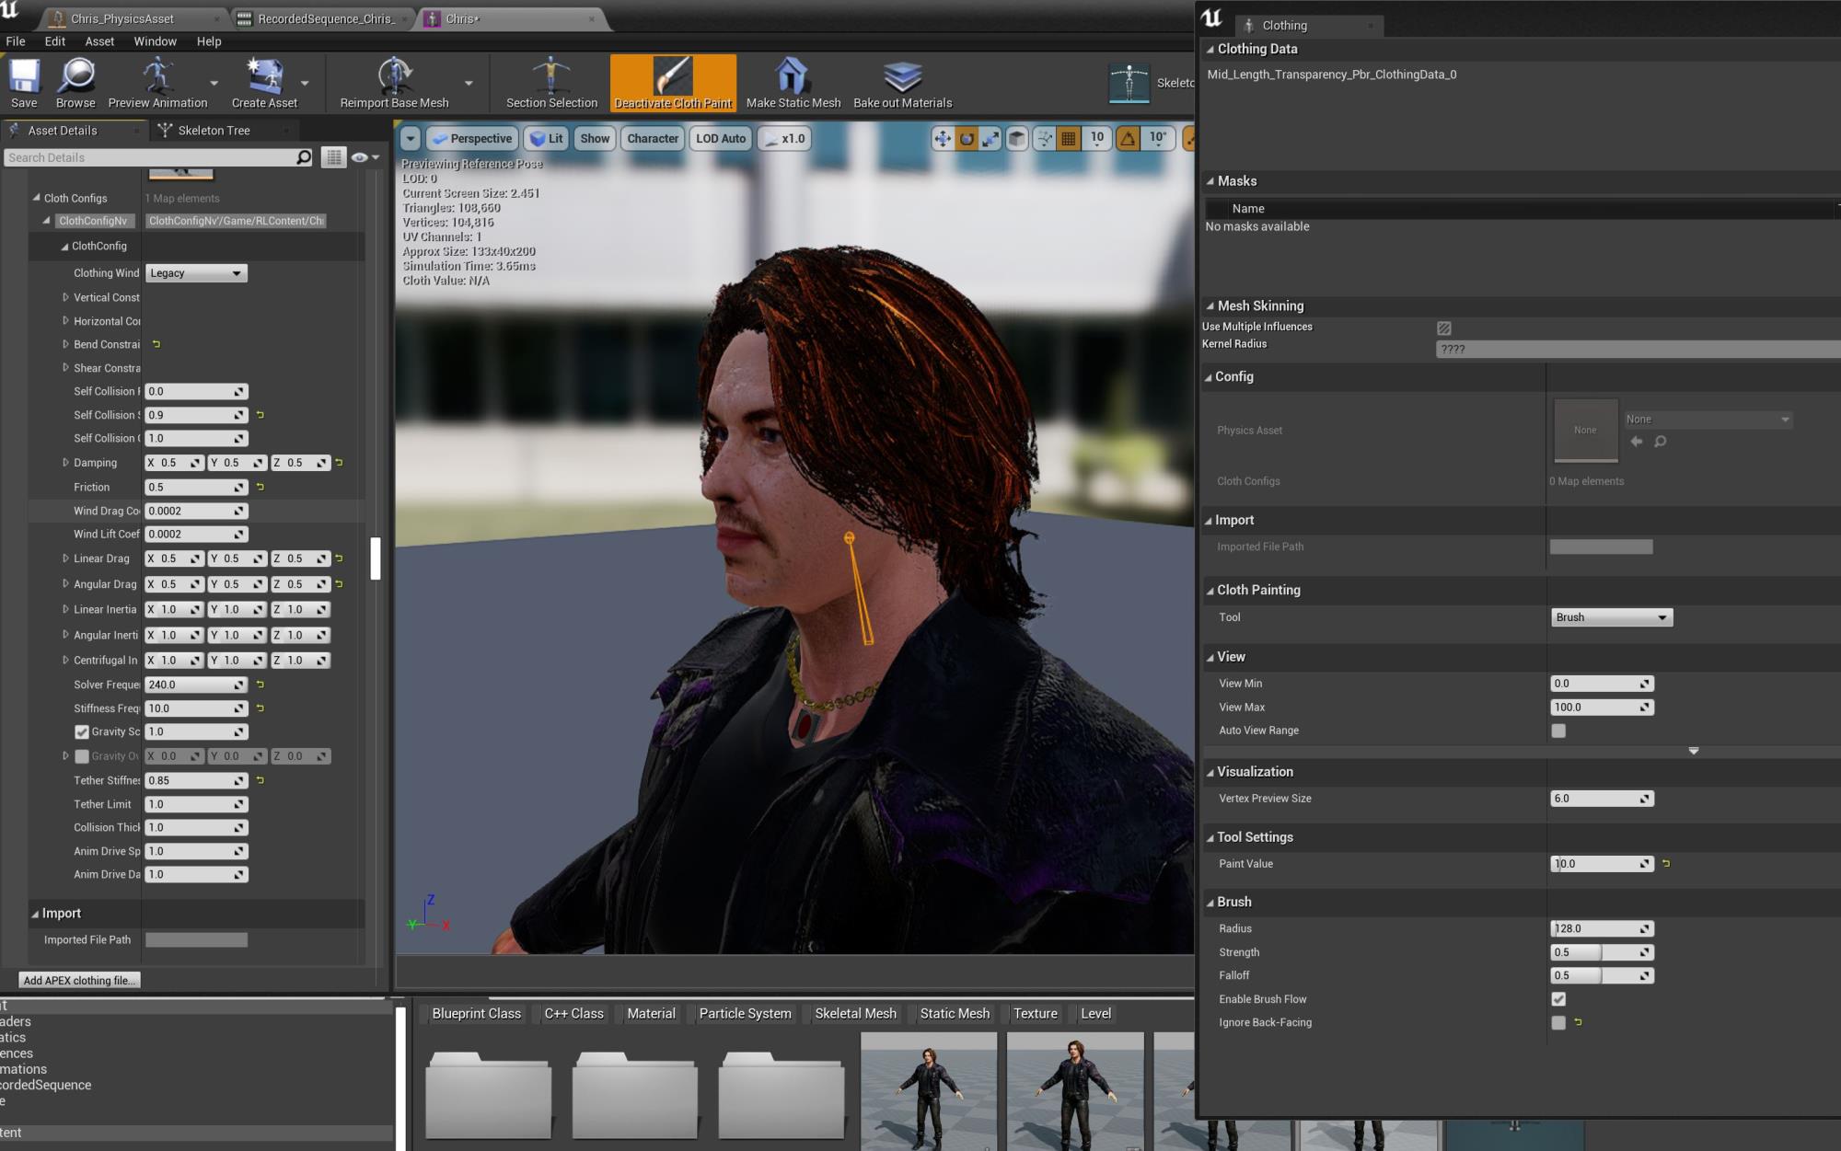This screenshot has height=1151, width=1841.
Task: Toggle Gravity Scale checkbox
Action: click(82, 732)
